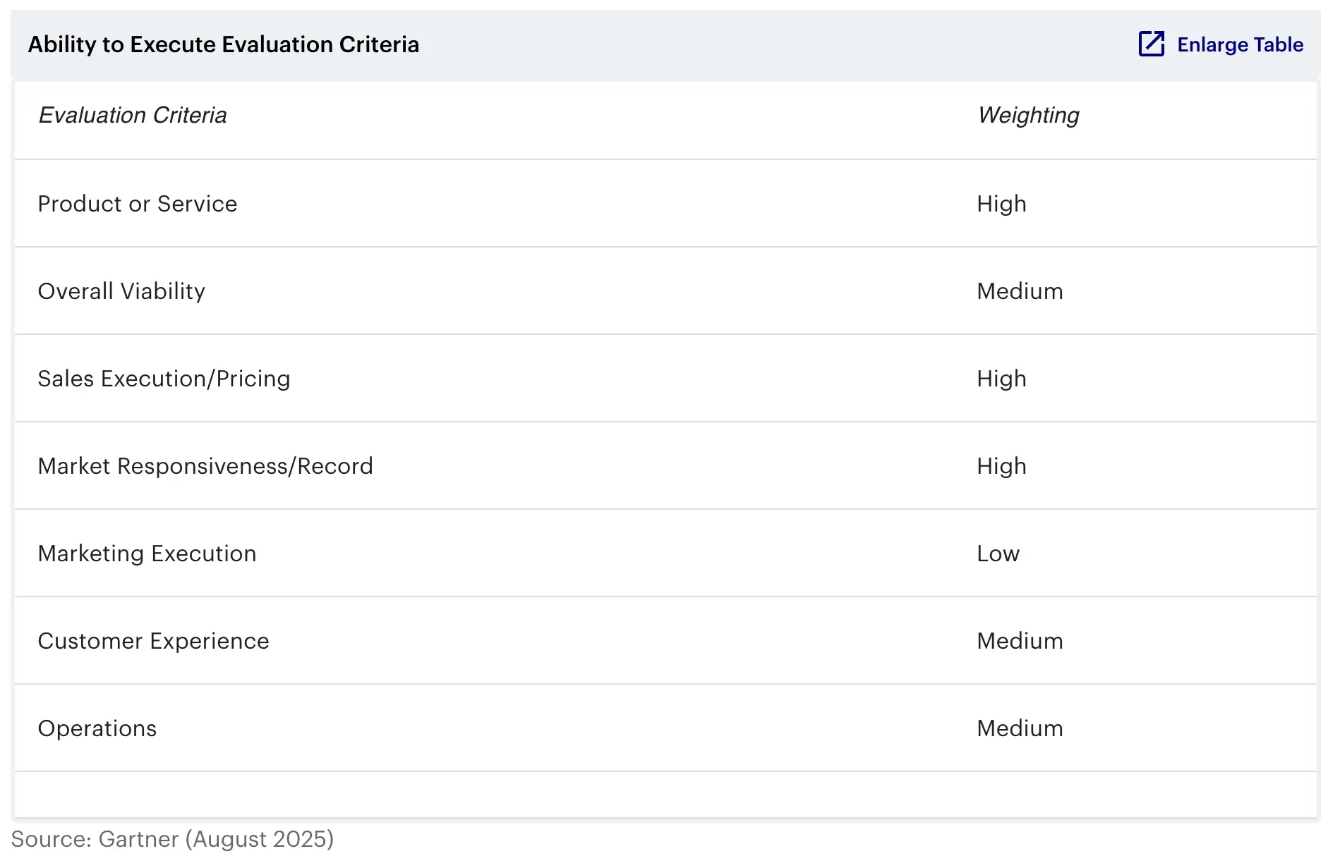Click the Customer Experience row label
Screen dimensions: 1328x856
tap(153, 641)
